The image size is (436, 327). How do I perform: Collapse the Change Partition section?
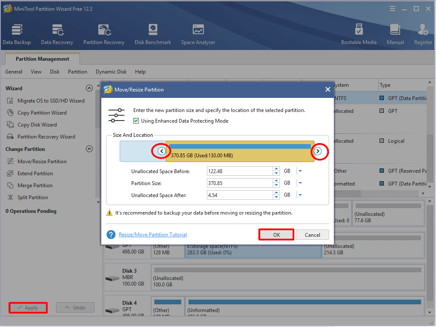(x=89, y=149)
